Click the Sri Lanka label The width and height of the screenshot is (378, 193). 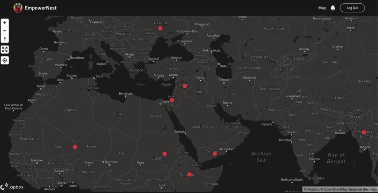tap(316, 178)
